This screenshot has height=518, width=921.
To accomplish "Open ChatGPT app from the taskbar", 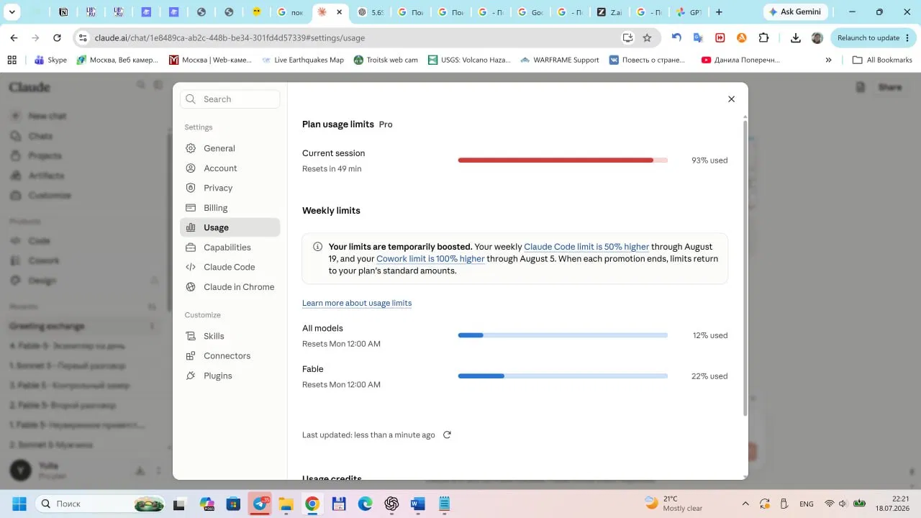I will [x=391, y=504].
